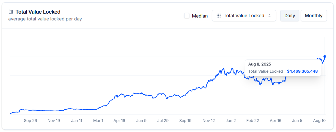Image resolution: width=336 pixels, height=132 pixels.
Task: Click the Mar 1 axis label
Action: coord(98,120)
